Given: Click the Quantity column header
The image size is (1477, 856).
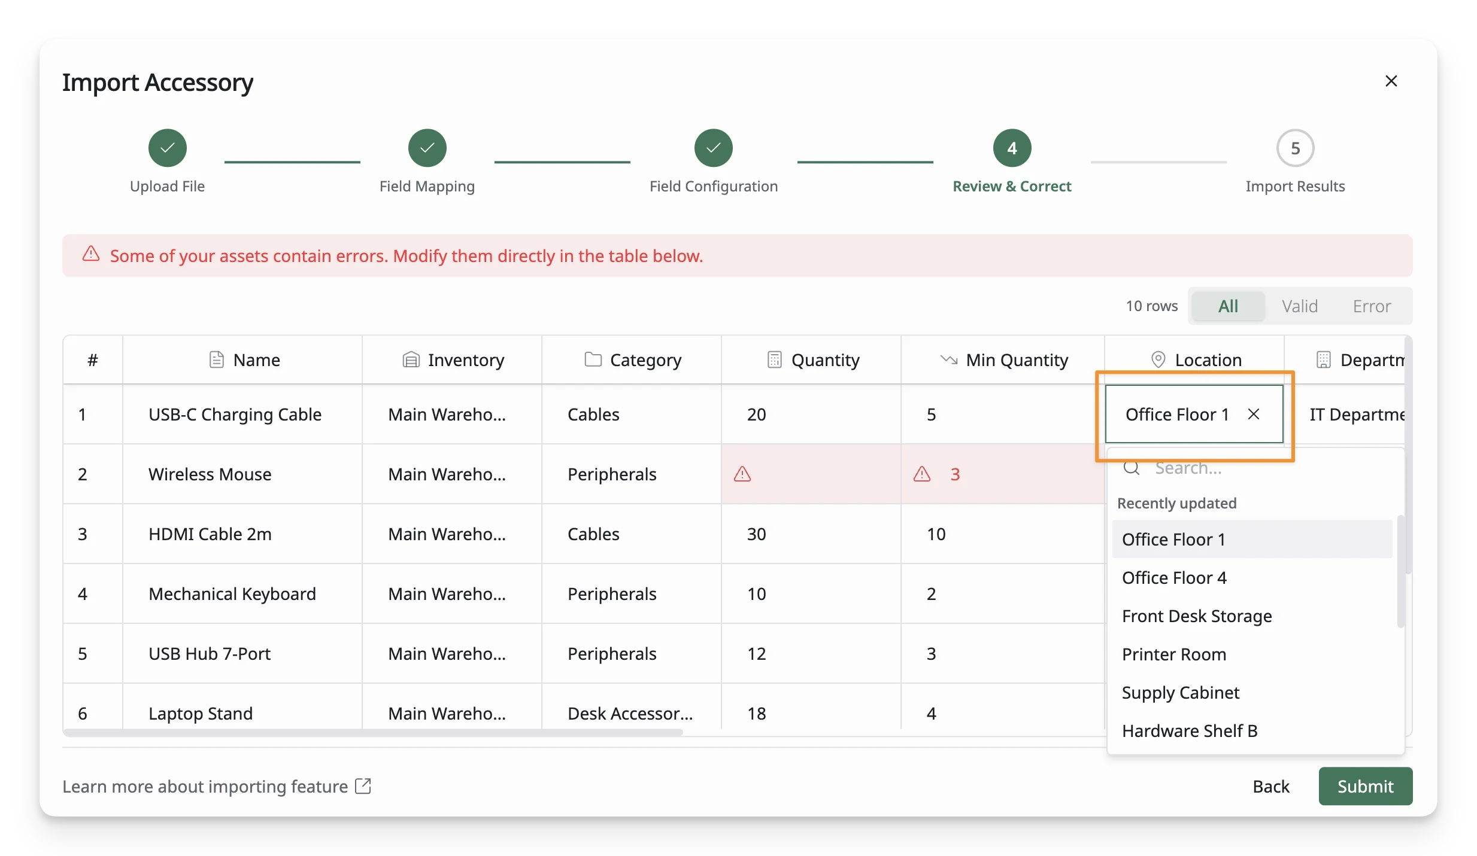Looking at the screenshot, I should coord(811,360).
